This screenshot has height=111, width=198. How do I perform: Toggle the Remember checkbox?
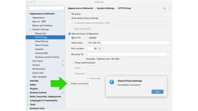[x=88, y=78]
